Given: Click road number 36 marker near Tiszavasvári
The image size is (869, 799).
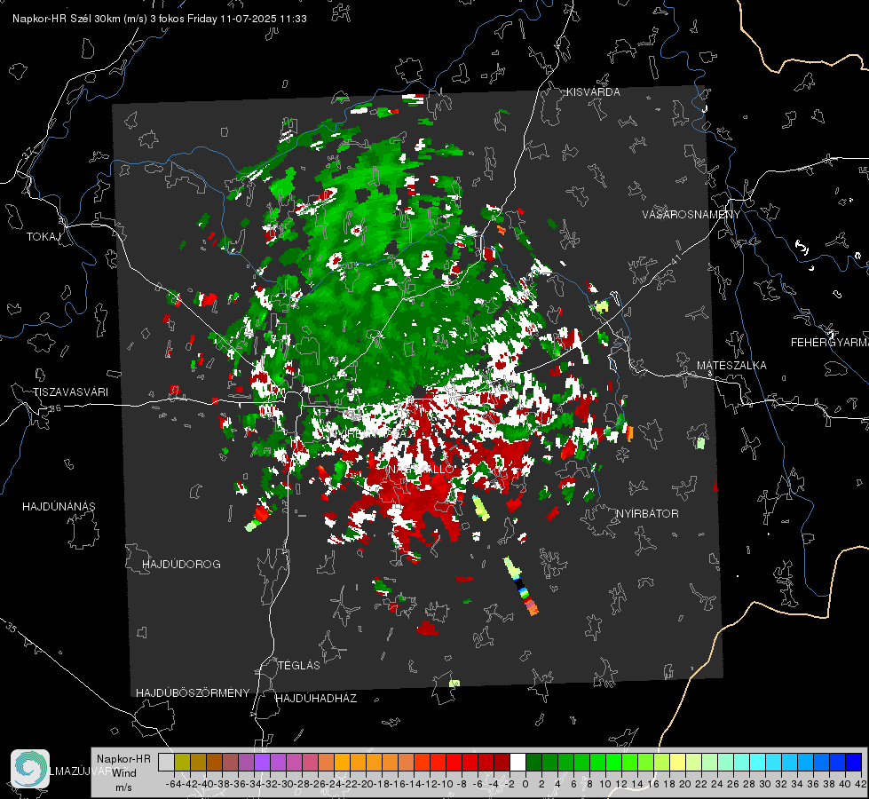Looking at the screenshot, I should 55,408.
